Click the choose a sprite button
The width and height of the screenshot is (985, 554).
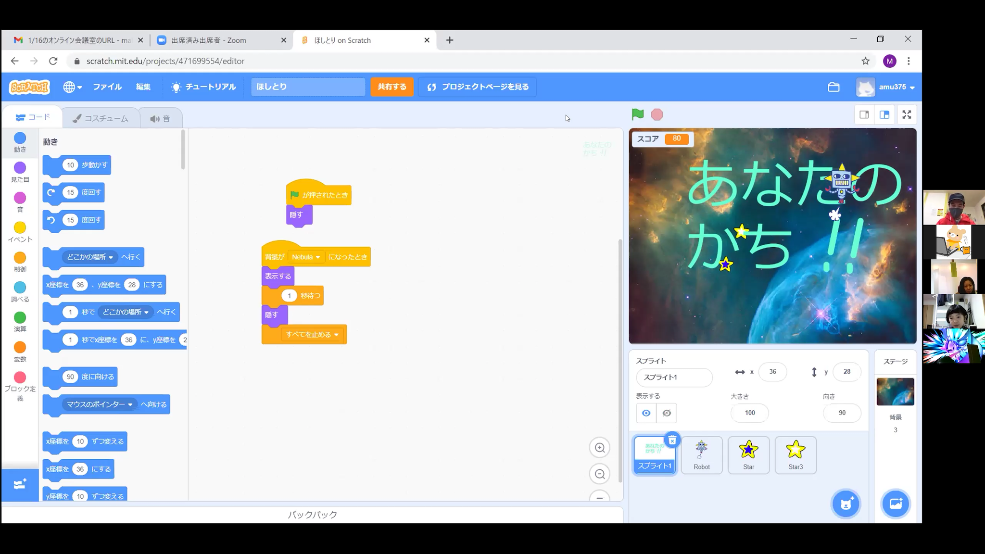click(846, 504)
